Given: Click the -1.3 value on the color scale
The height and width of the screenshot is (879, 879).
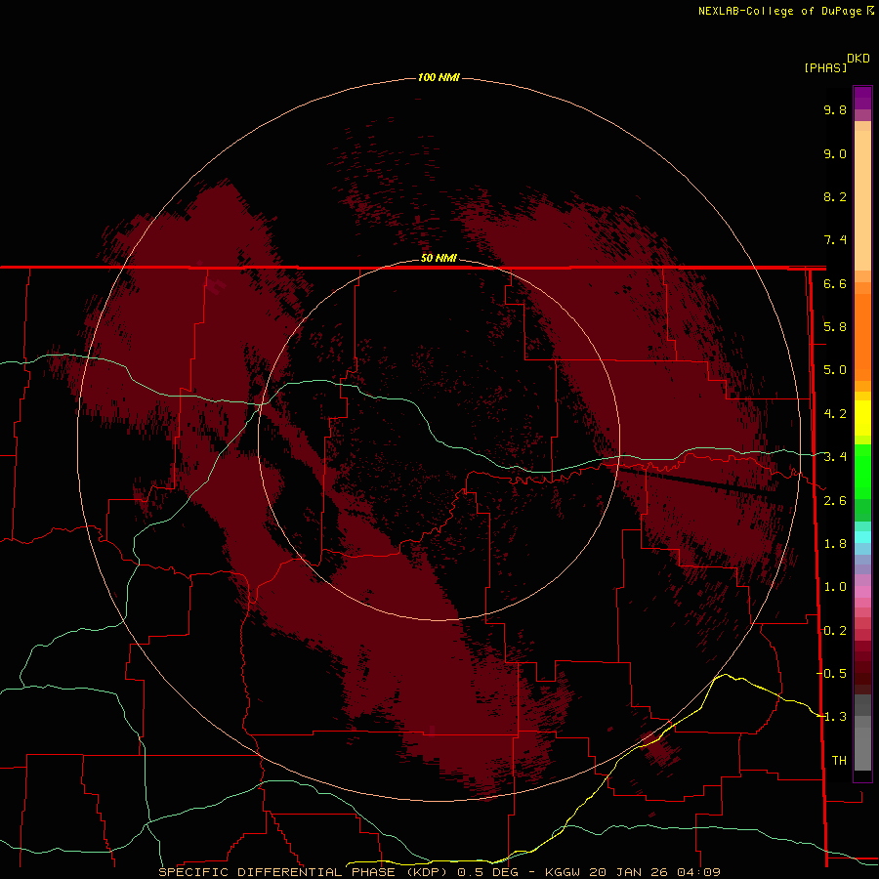Looking at the screenshot, I should point(832,717).
